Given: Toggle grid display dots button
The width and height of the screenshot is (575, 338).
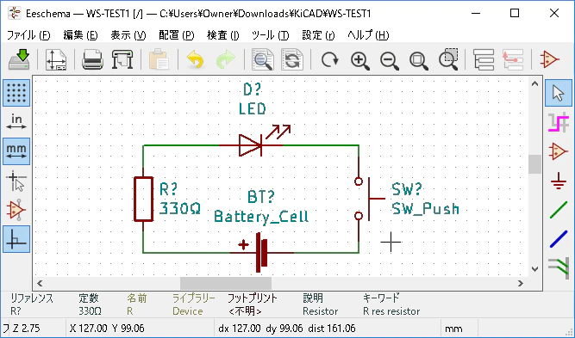Looking at the screenshot, I should [x=16, y=93].
